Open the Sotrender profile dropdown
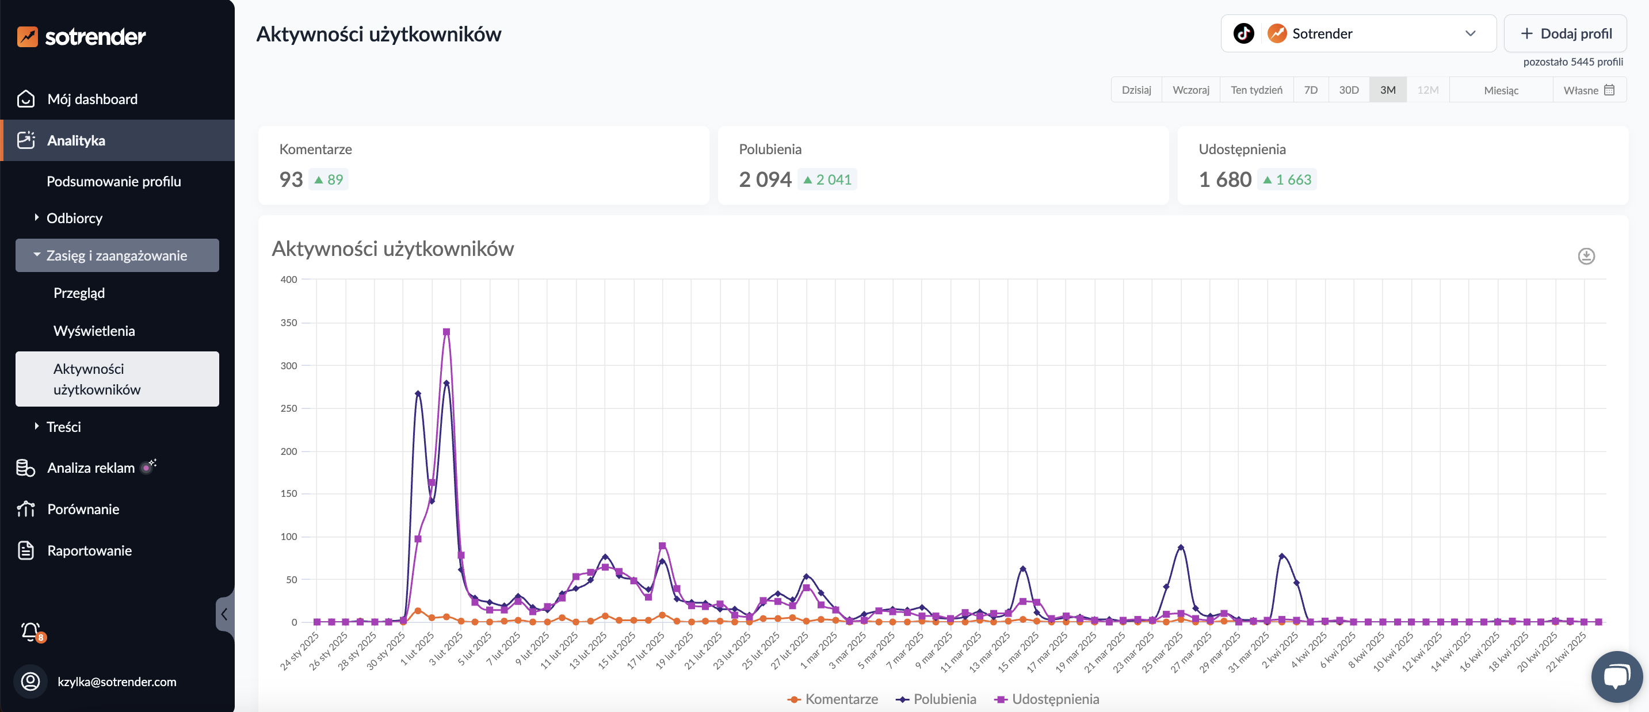The width and height of the screenshot is (1649, 712). (1469, 33)
